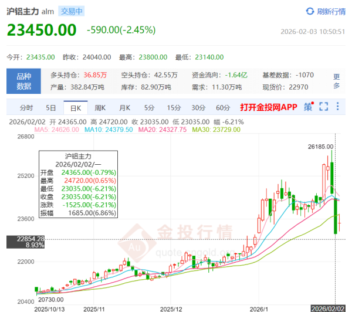Switch to the 60分 interval tab
The width and height of the screenshot is (352, 312).
pyautogui.click(x=223, y=108)
